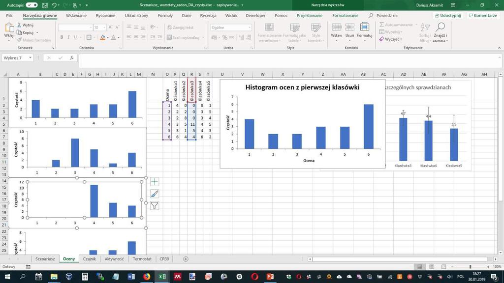Open Firefox from the taskbar
The height and width of the screenshot is (283, 504).
[147, 276]
